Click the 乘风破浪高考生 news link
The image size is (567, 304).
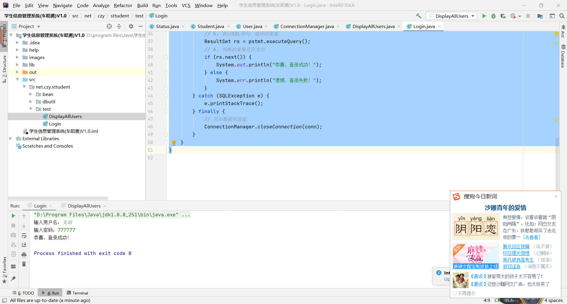518,260
